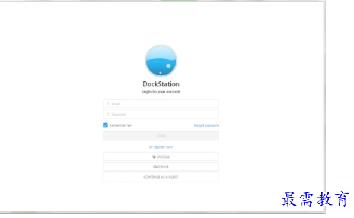The width and height of the screenshot is (354, 218).
Task: Click the DockStation title text
Action: (161, 84)
